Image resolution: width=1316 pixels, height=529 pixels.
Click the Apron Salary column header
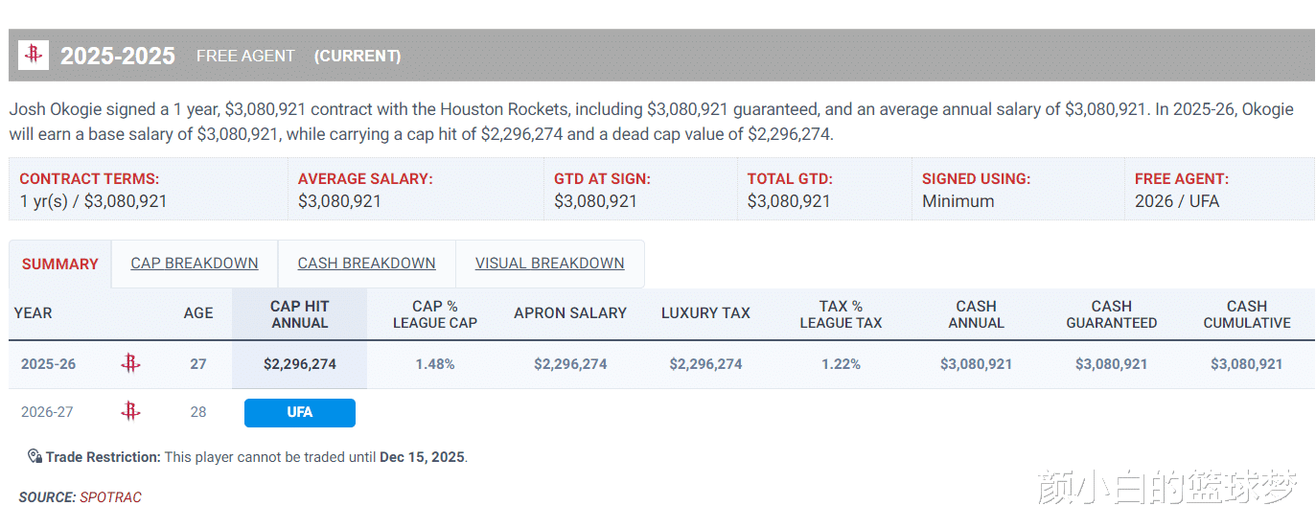(570, 313)
